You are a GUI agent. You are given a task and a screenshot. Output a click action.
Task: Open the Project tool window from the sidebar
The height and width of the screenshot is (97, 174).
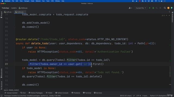coord(1,15)
